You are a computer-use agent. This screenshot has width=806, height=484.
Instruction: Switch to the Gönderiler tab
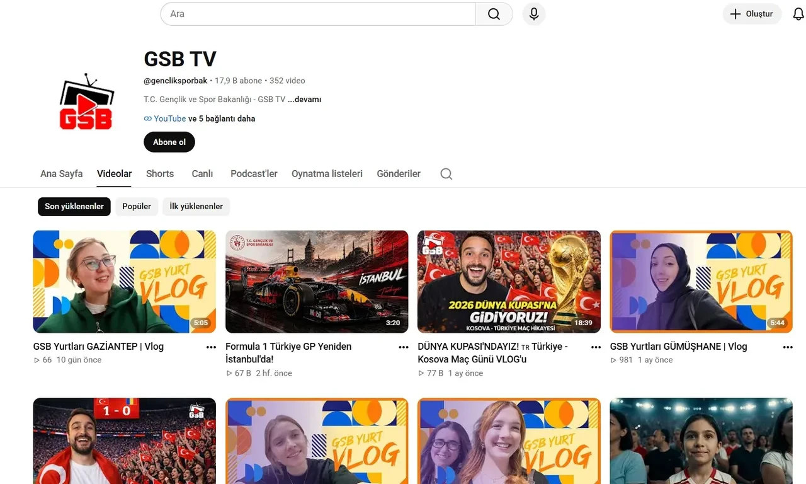(399, 174)
